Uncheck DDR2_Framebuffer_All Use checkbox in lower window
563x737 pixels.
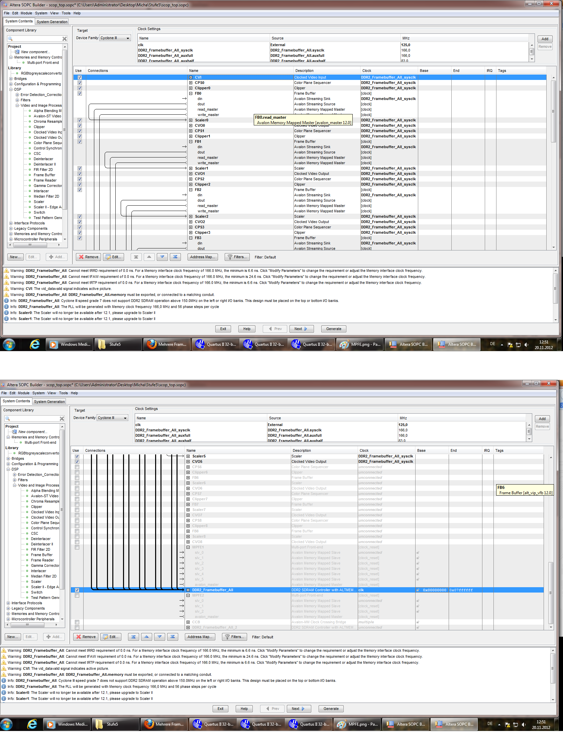77,590
